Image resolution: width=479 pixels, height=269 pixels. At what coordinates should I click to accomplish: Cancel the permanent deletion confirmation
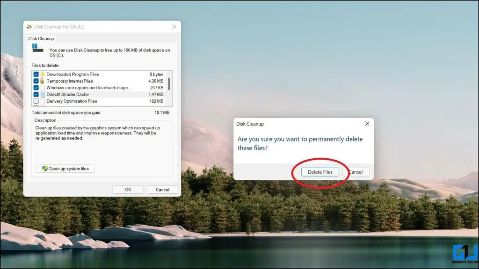[x=356, y=172]
